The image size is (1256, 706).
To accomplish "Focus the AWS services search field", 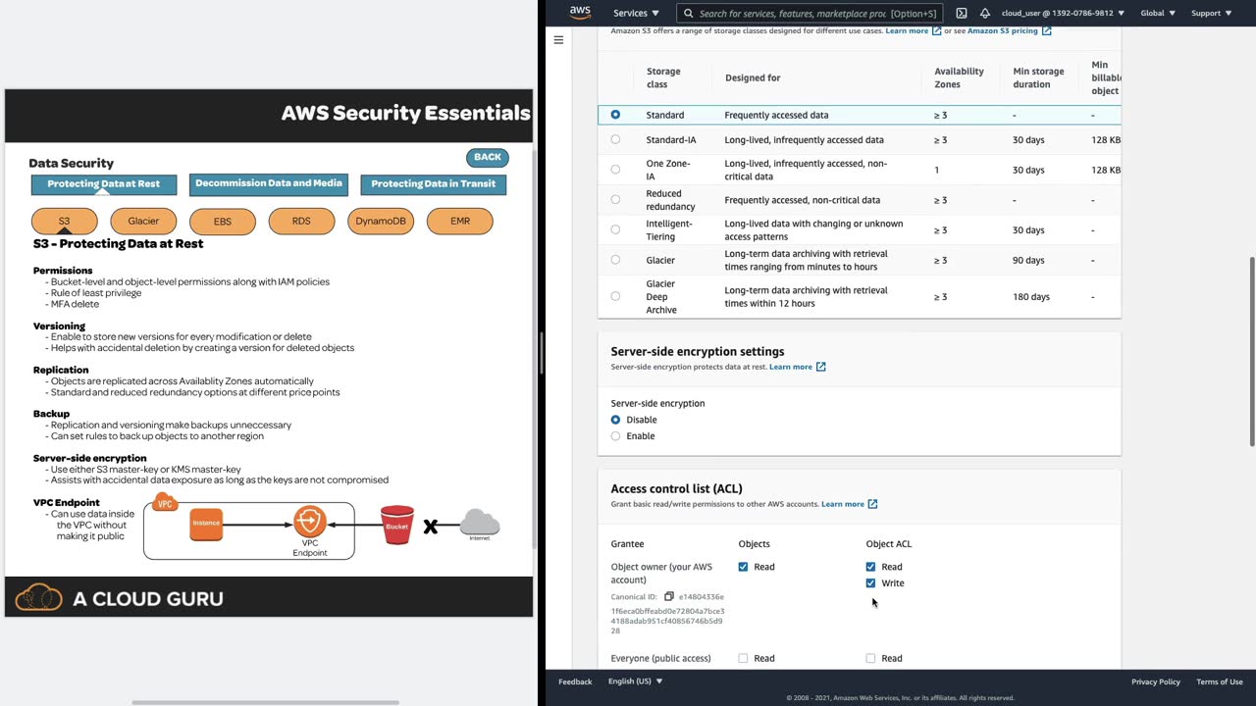I will (x=810, y=14).
